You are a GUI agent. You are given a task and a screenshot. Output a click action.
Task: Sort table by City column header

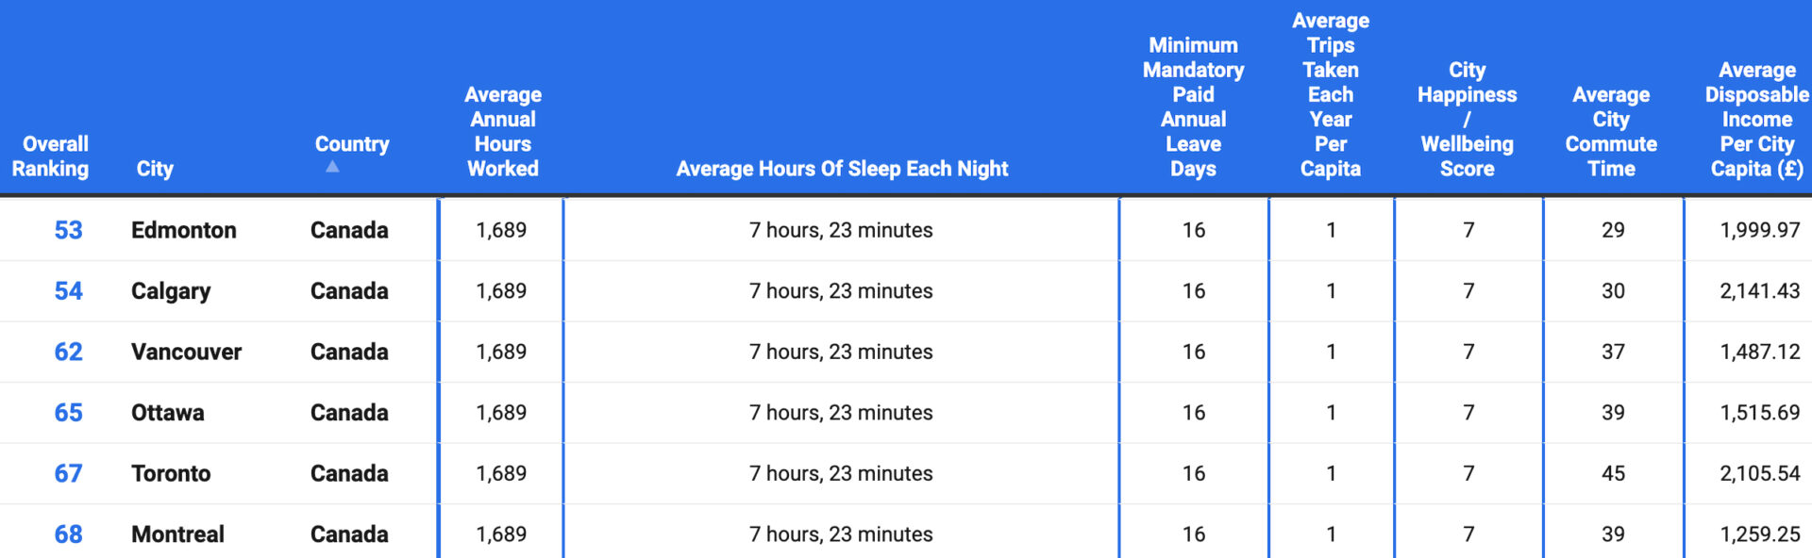(x=155, y=169)
